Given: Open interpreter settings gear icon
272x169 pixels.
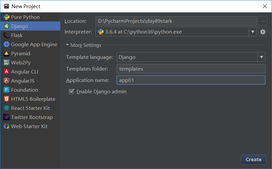Looking at the screenshot, I should click(263, 32).
